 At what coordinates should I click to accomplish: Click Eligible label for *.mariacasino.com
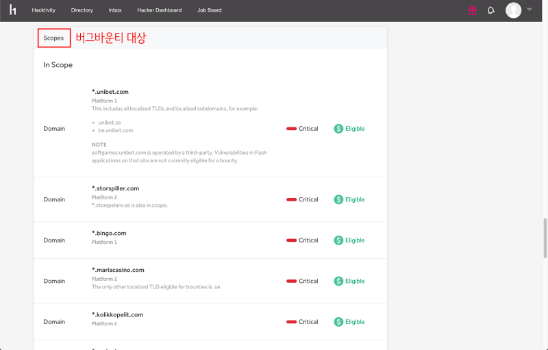pos(355,282)
